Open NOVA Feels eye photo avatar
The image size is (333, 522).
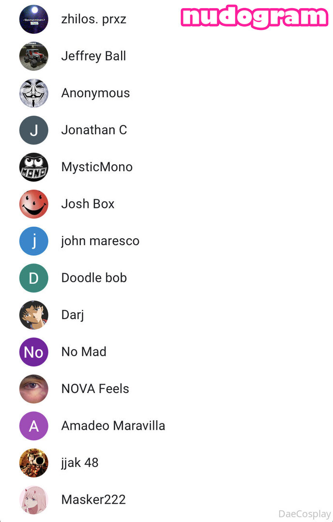click(34, 389)
